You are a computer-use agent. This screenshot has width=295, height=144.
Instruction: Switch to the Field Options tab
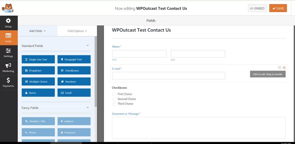77,31
